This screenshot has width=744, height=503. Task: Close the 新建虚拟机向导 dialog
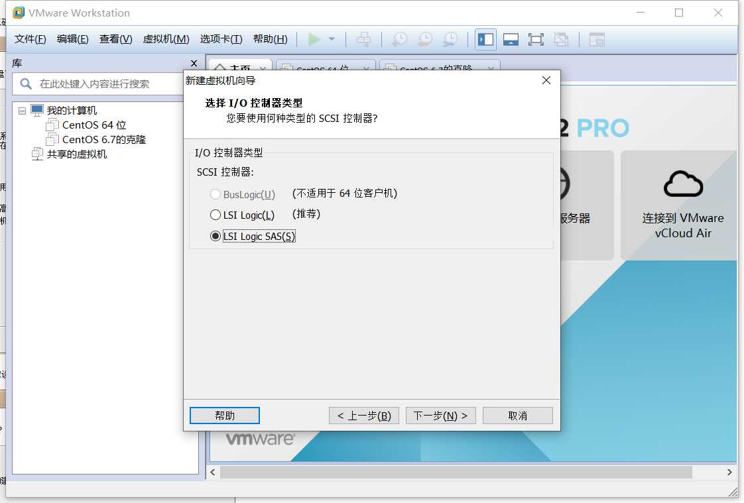(x=546, y=81)
